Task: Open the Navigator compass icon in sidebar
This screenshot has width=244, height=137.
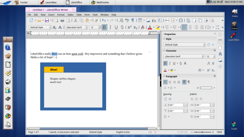Action: tap(220, 66)
